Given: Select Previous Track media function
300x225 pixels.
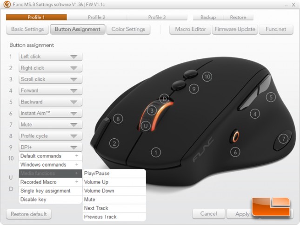Looking at the screenshot, I should click(x=114, y=217).
